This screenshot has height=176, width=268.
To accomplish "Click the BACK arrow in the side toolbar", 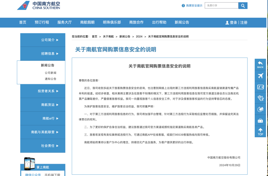I will (260, 65).
